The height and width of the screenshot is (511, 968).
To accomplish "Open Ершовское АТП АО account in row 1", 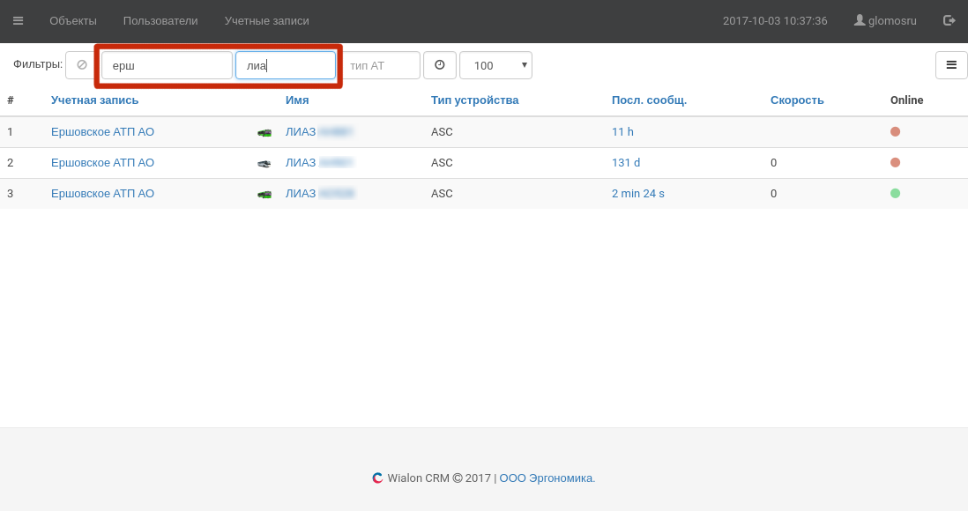I will click(102, 132).
